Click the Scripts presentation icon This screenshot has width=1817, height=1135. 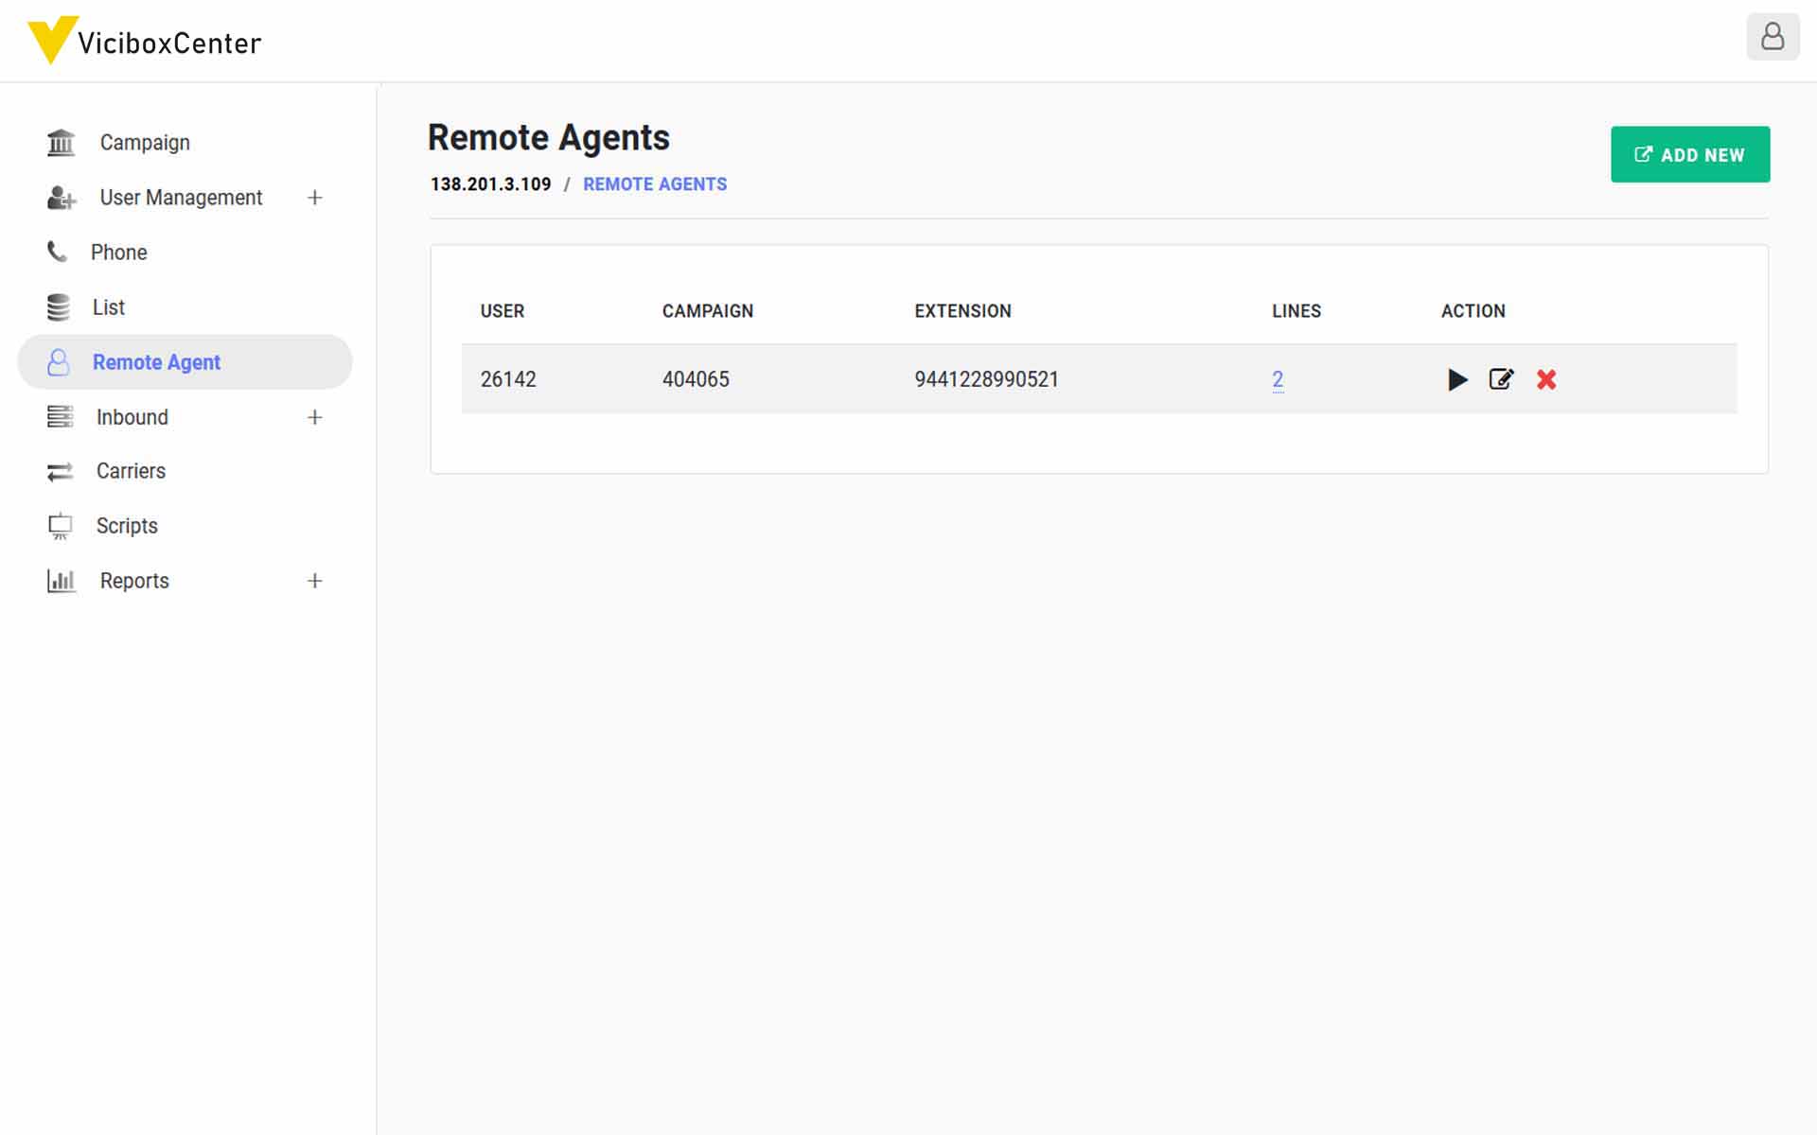59,526
